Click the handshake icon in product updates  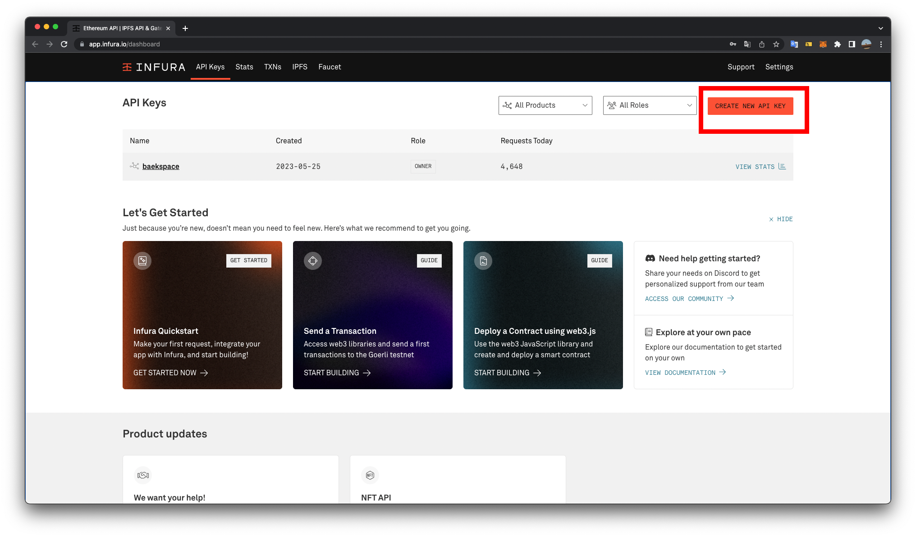click(x=143, y=475)
